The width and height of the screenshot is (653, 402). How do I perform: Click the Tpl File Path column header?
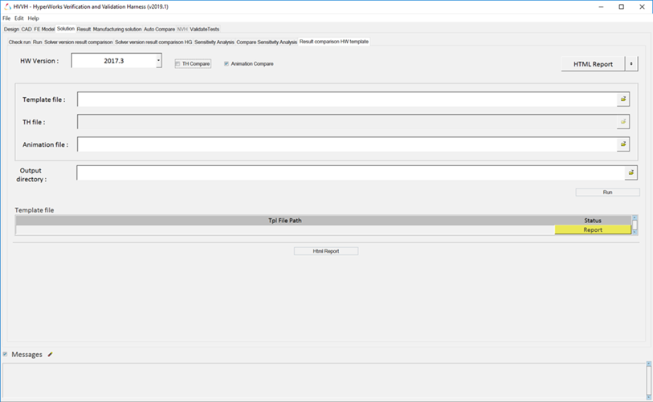[x=285, y=221]
